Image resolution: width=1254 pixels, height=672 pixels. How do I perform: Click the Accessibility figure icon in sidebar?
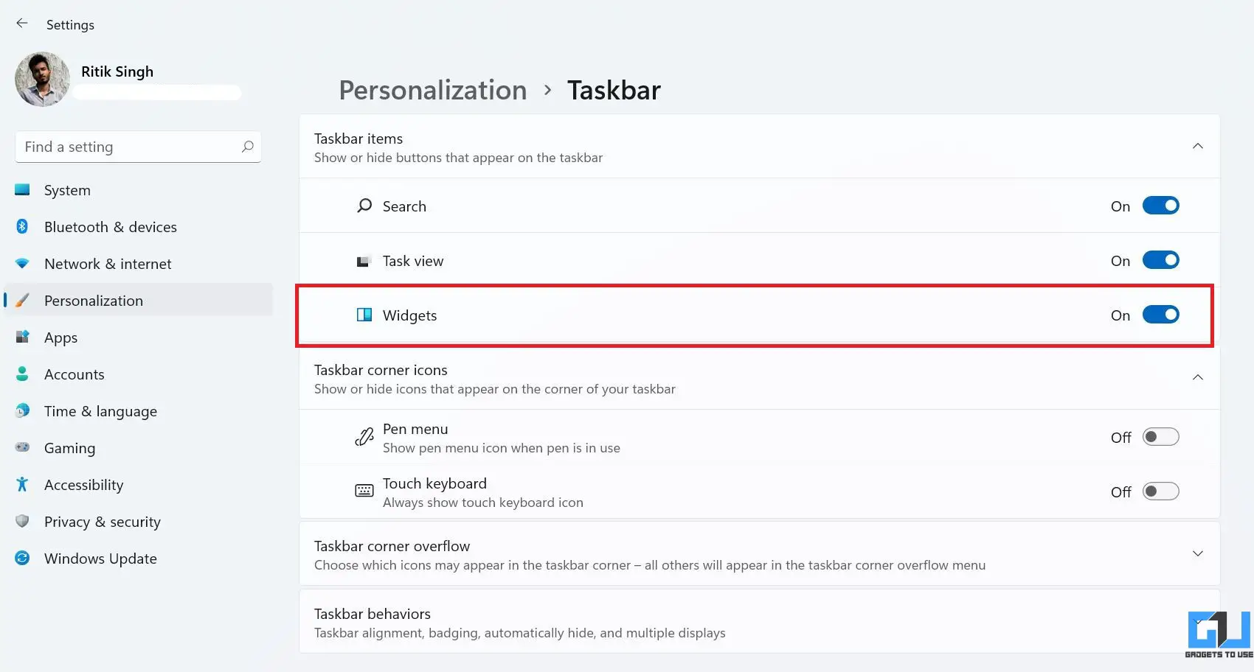(22, 484)
